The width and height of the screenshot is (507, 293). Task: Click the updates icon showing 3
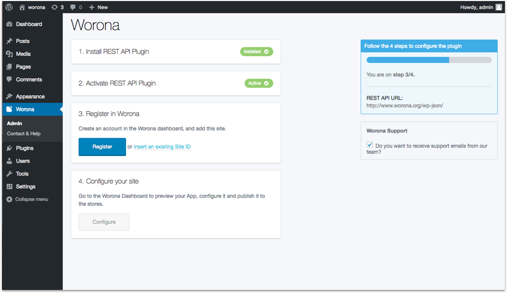click(x=55, y=7)
